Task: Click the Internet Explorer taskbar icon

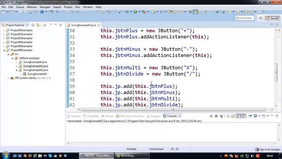Action: 35,155
